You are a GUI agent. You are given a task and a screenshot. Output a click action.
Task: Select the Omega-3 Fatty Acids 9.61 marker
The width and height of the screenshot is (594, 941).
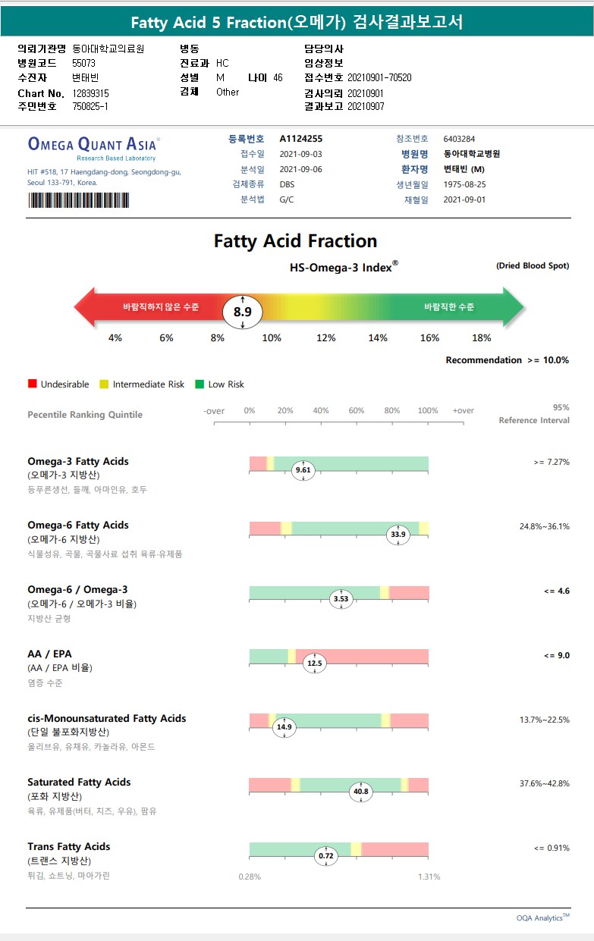point(303,470)
